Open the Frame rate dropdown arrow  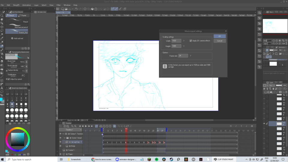[190, 55]
